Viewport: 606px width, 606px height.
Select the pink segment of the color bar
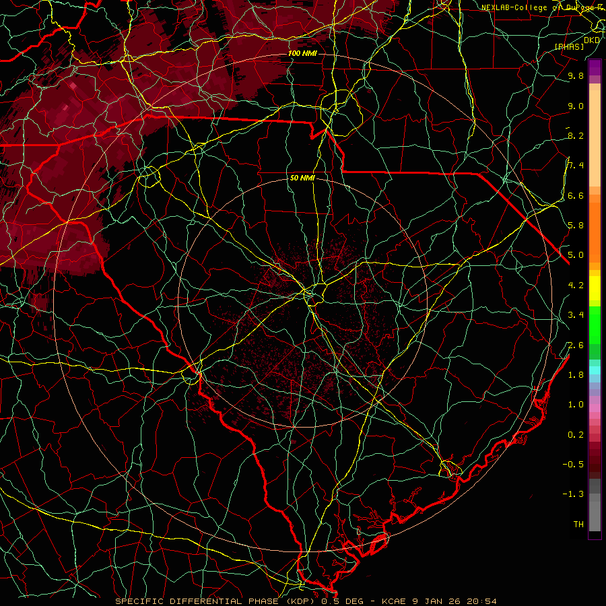[595, 408]
